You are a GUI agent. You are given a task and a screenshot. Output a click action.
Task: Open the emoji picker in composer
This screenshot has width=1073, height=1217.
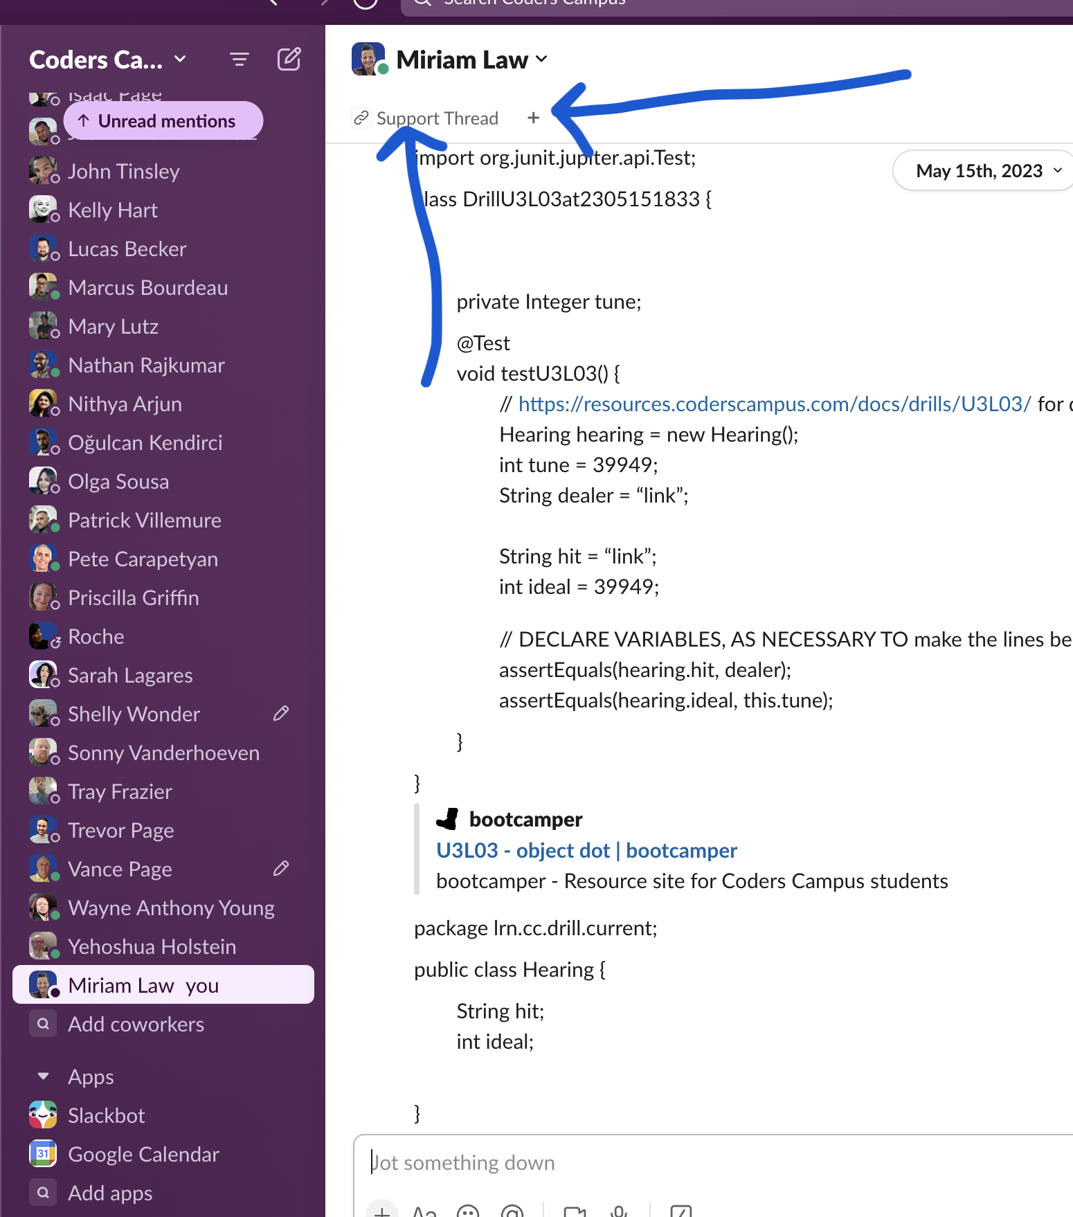pos(468,1211)
